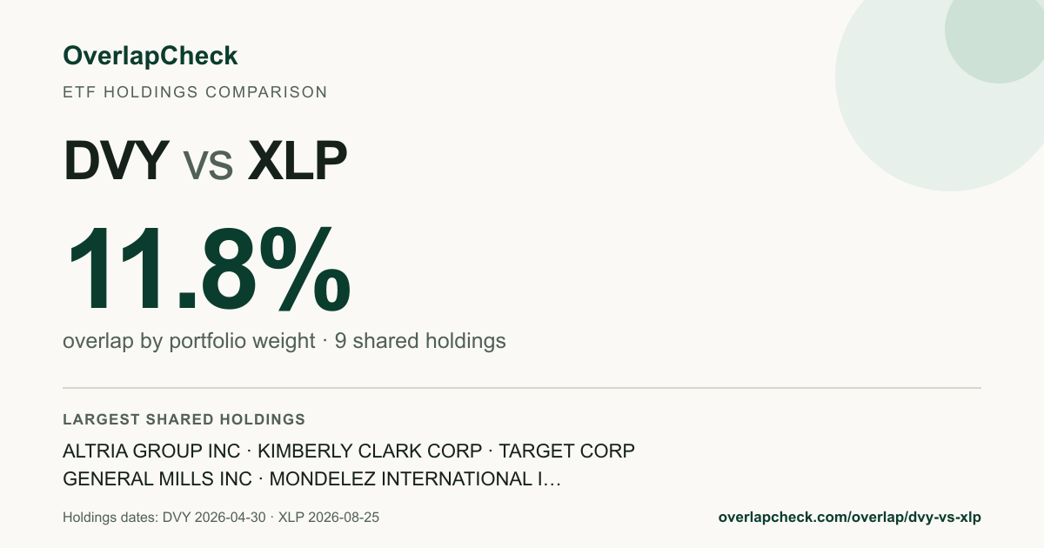This screenshot has height=548, width=1044.
Task: Open the overlapcheck.com/overlap/dvy-vs-xlp URL
Action: (849, 518)
